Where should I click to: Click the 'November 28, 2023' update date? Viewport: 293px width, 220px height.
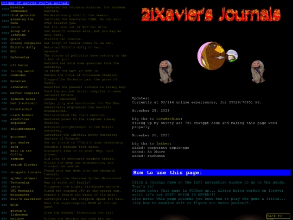pos(151,111)
